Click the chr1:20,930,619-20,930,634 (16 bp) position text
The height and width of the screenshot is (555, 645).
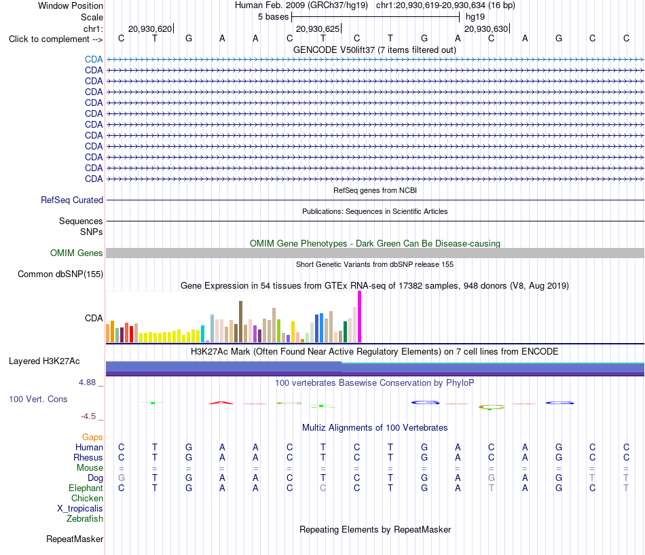tap(445, 5)
